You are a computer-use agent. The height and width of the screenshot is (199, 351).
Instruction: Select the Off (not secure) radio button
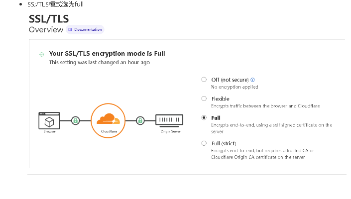pyautogui.click(x=204, y=80)
